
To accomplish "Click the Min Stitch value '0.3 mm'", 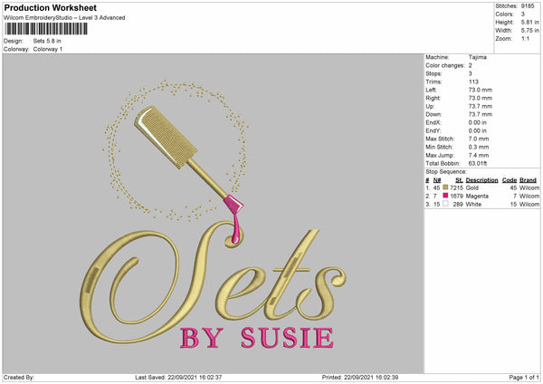I will pyautogui.click(x=479, y=148).
